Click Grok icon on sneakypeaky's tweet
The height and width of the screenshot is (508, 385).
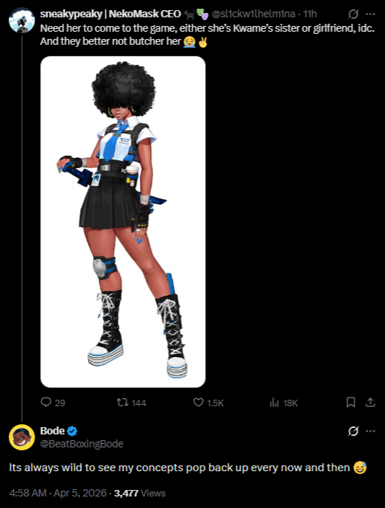click(353, 14)
